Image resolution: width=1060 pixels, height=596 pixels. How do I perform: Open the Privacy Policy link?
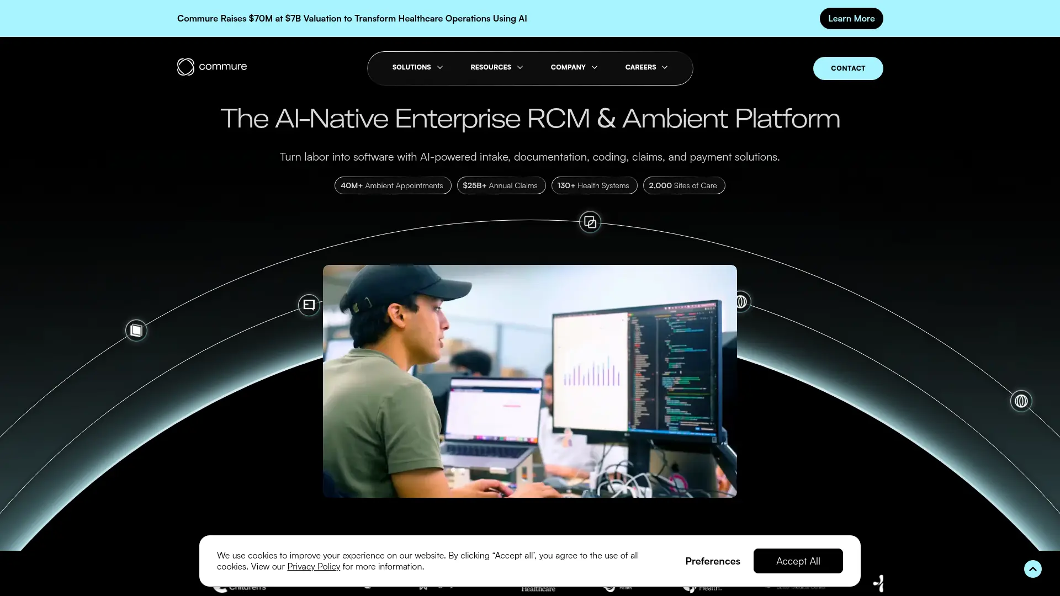click(313, 567)
